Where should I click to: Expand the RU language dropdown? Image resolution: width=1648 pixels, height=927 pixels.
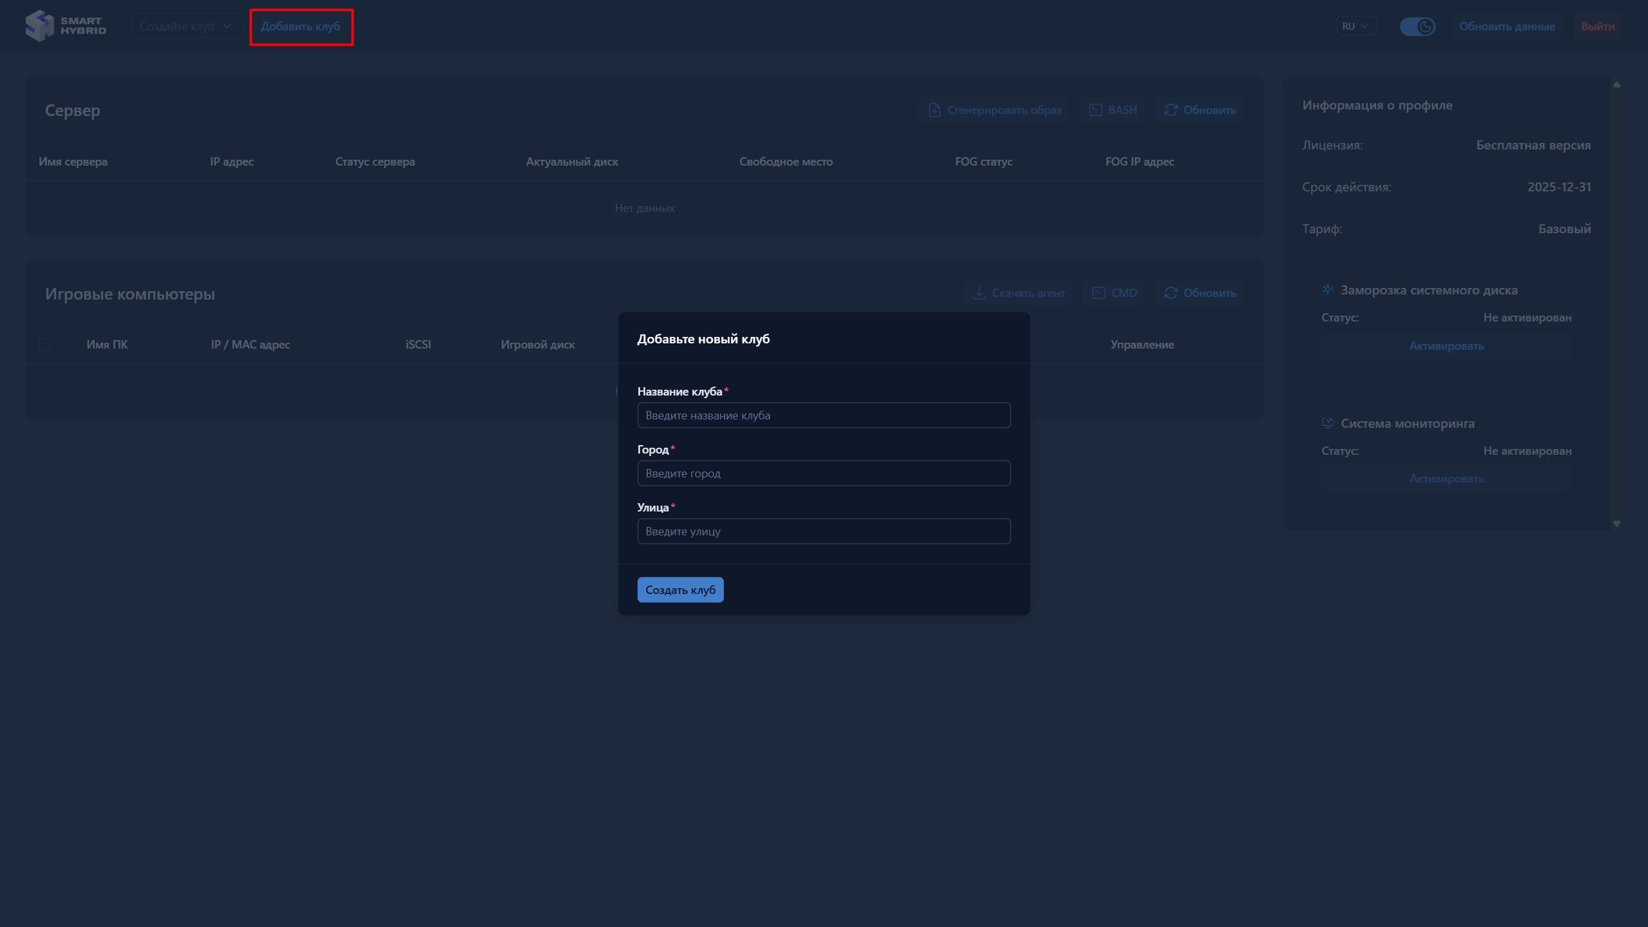1356,26
